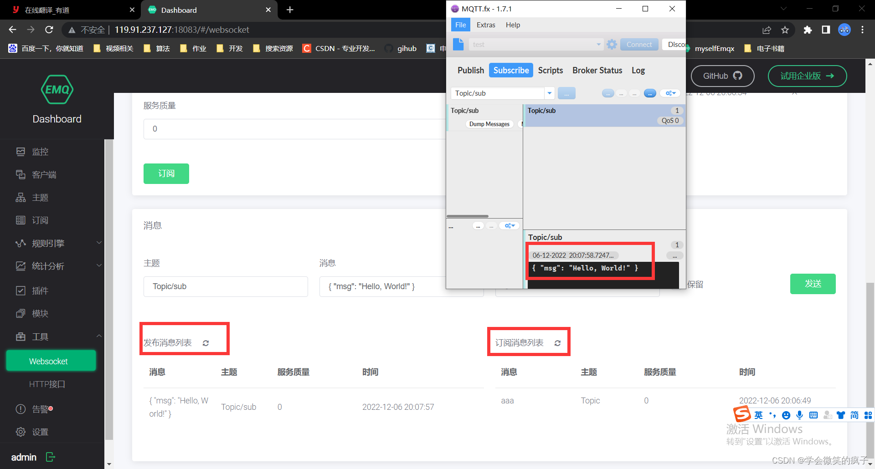Screen dimensions: 875x469
Task: Refresh the 订阅消息列表 subscribed messages list
Action: (557, 343)
